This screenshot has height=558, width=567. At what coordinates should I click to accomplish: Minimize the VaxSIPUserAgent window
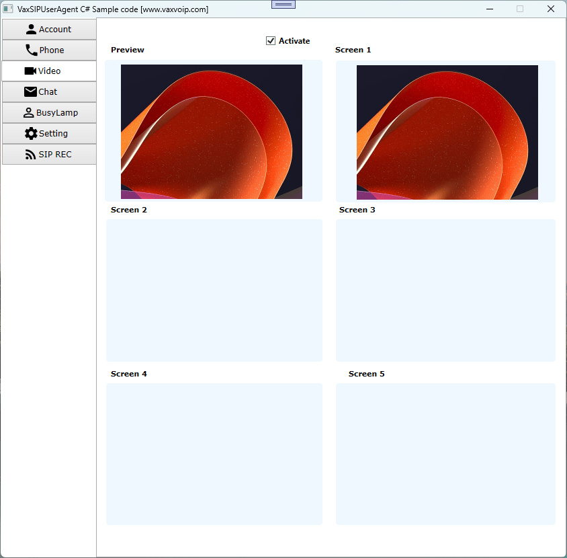point(490,9)
